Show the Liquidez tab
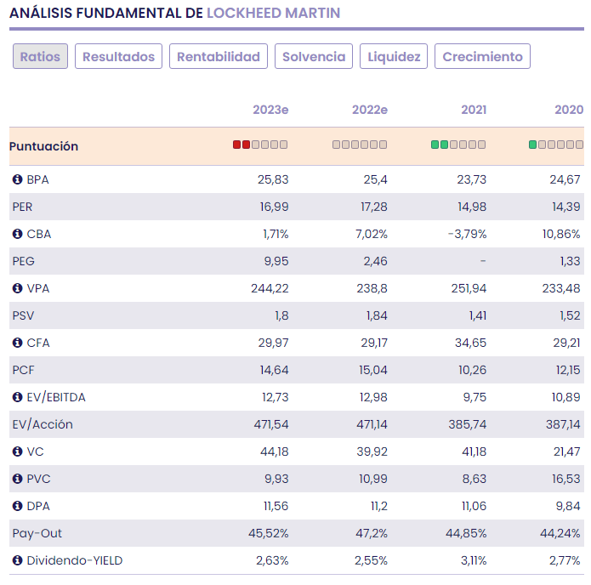This screenshot has height=585, width=591. pyautogui.click(x=394, y=57)
